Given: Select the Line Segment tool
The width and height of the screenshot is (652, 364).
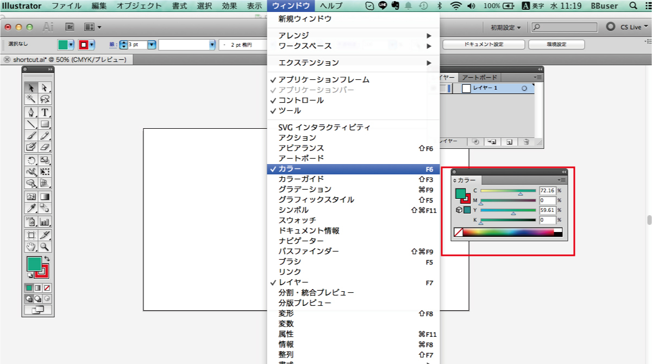Looking at the screenshot, I should 31,124.
